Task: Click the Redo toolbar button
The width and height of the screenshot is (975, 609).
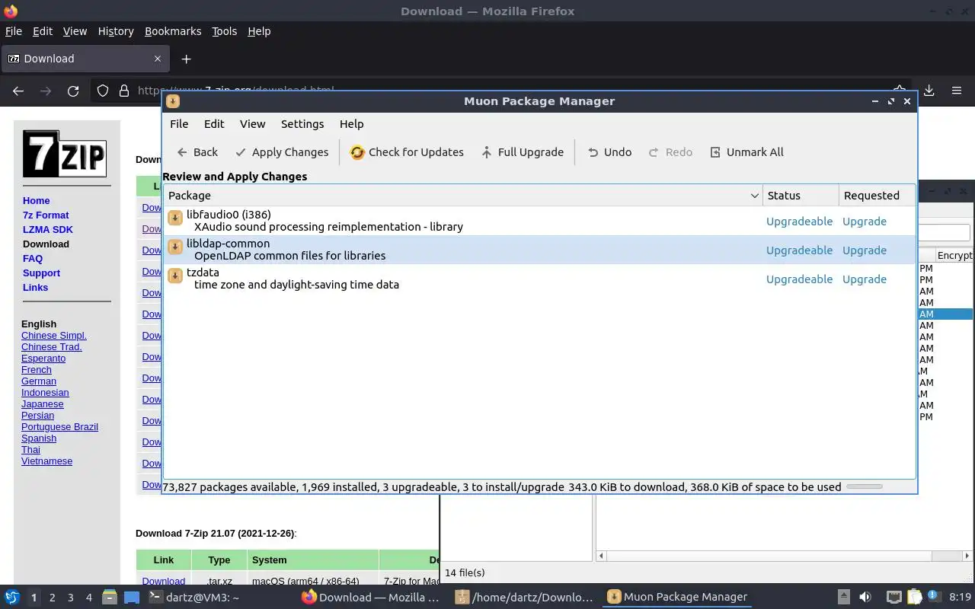Action: click(x=670, y=152)
